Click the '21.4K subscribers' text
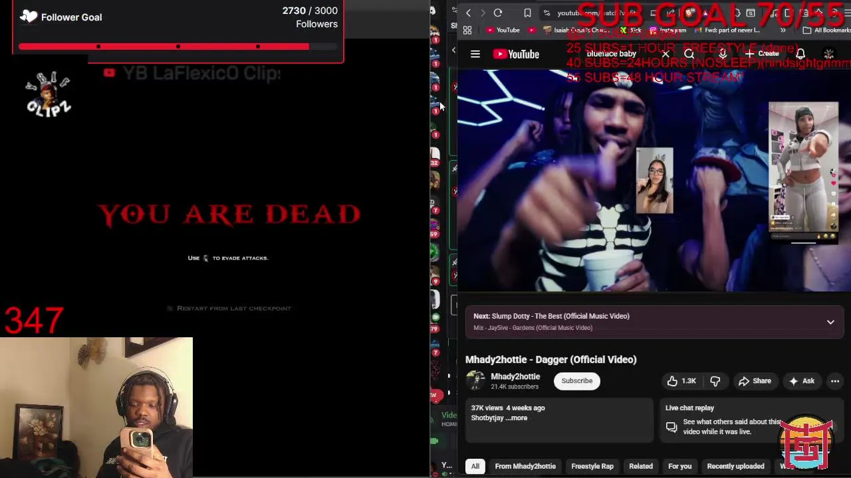 (x=514, y=387)
